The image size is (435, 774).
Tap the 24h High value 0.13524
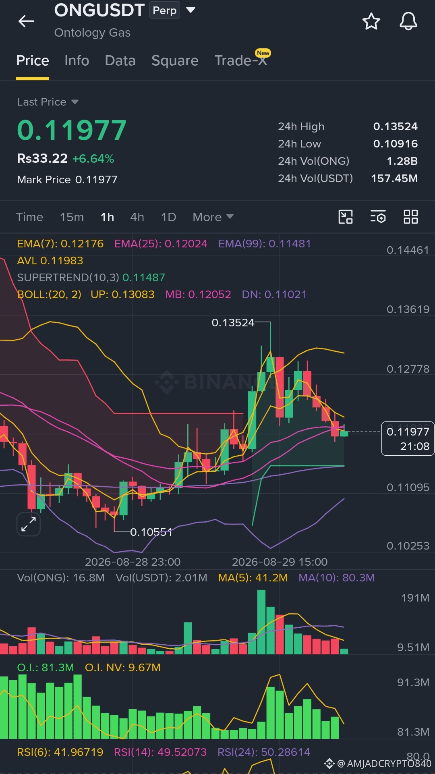(395, 127)
